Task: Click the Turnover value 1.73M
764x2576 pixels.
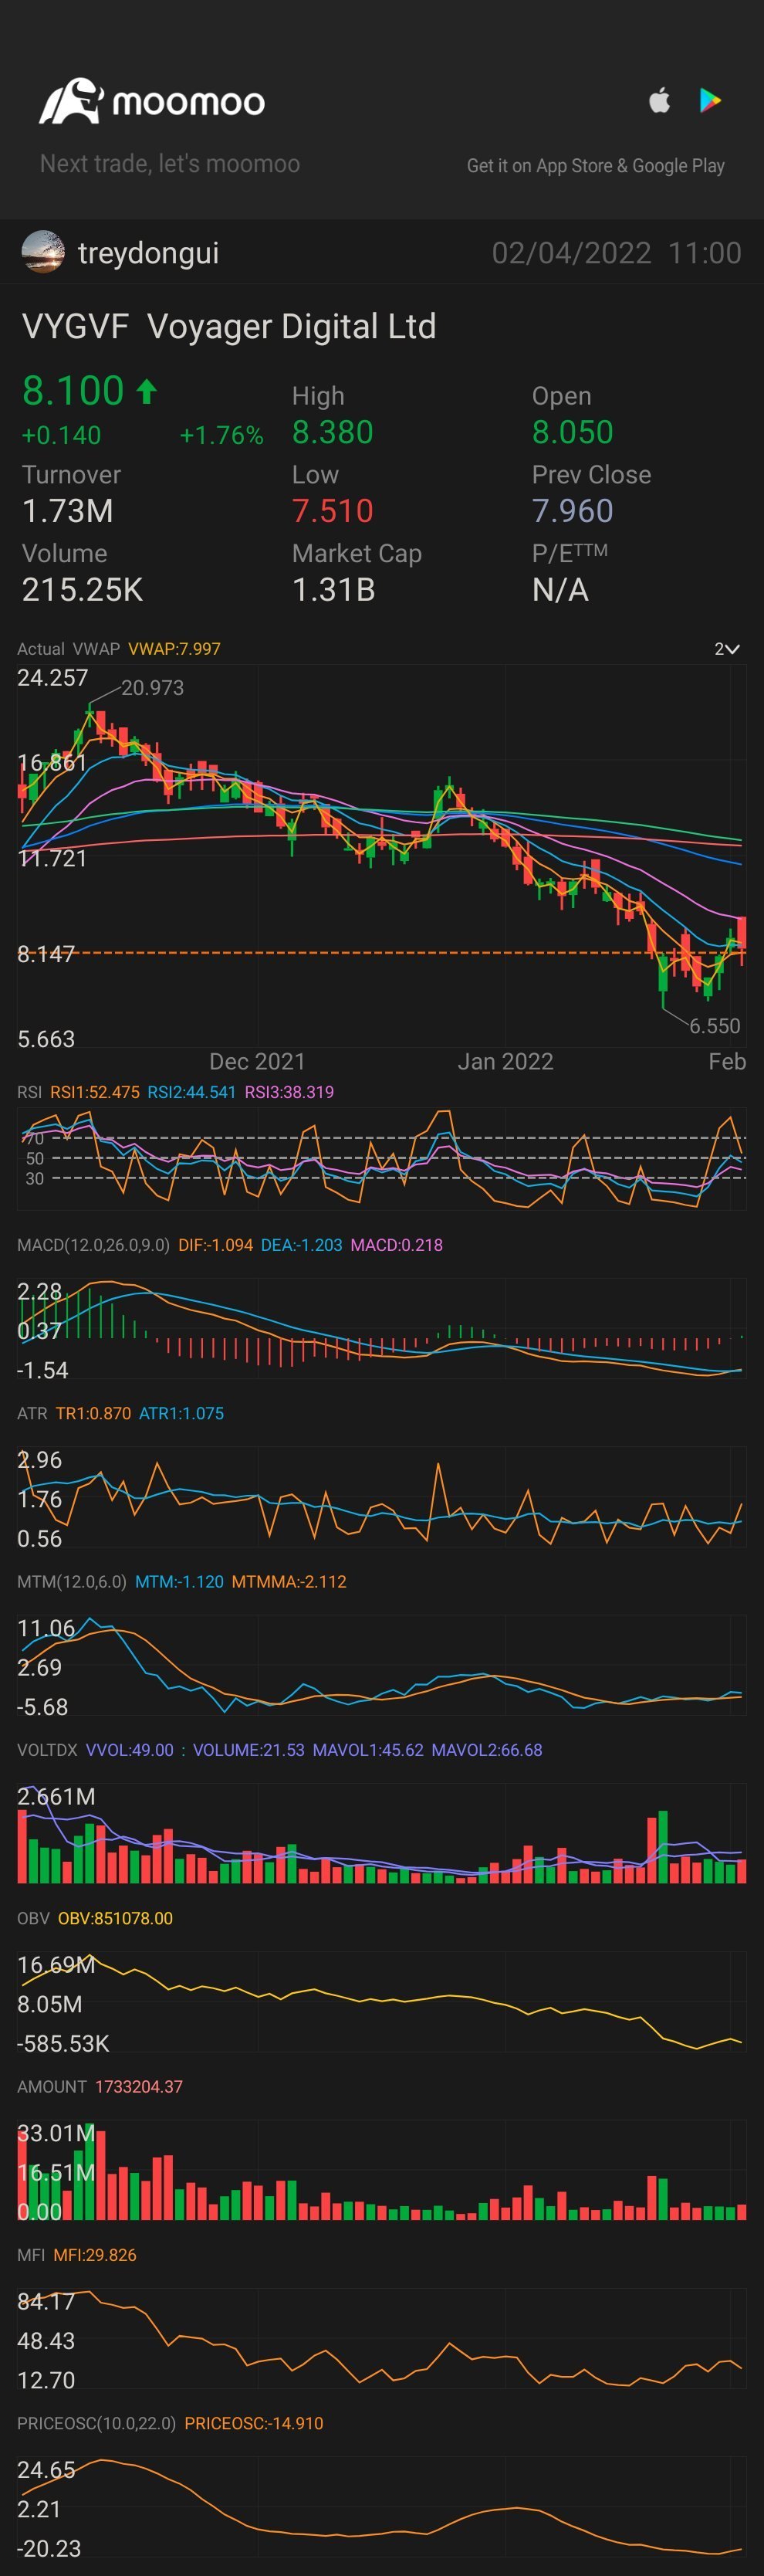Action: coord(68,511)
